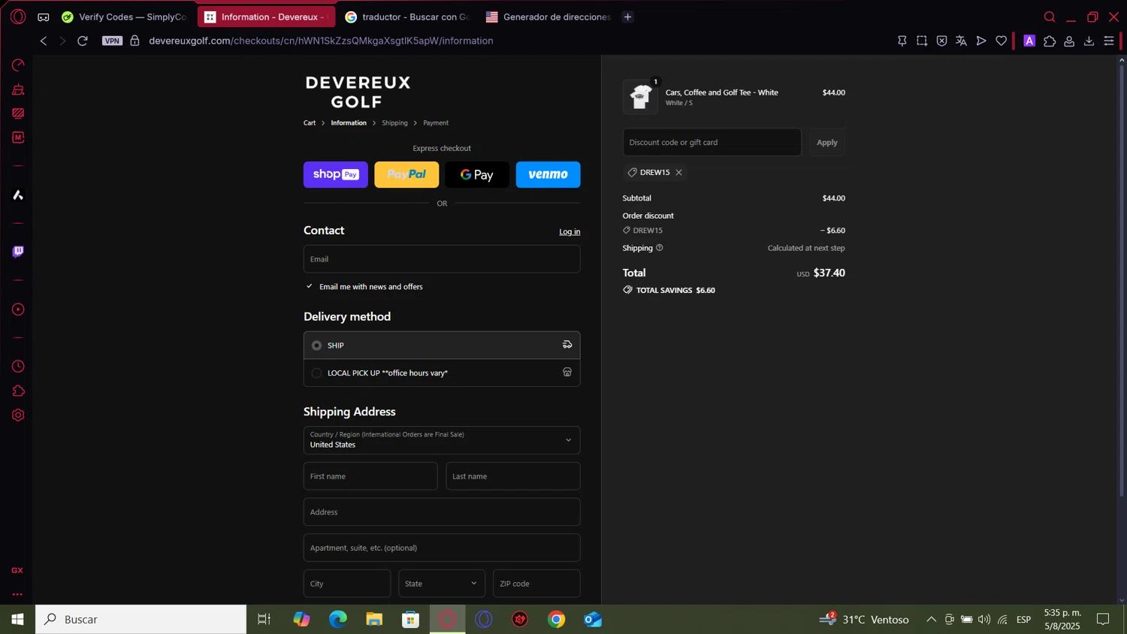The image size is (1127, 634).
Task: Open sidebar three-dots more options
Action: (17, 594)
